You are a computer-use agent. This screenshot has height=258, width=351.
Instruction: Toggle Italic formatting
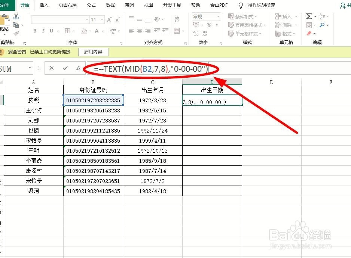43,31
